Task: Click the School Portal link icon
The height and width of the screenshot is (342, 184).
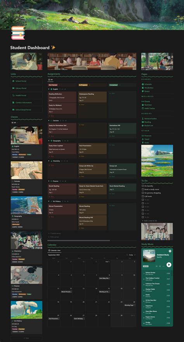Action: (14, 81)
